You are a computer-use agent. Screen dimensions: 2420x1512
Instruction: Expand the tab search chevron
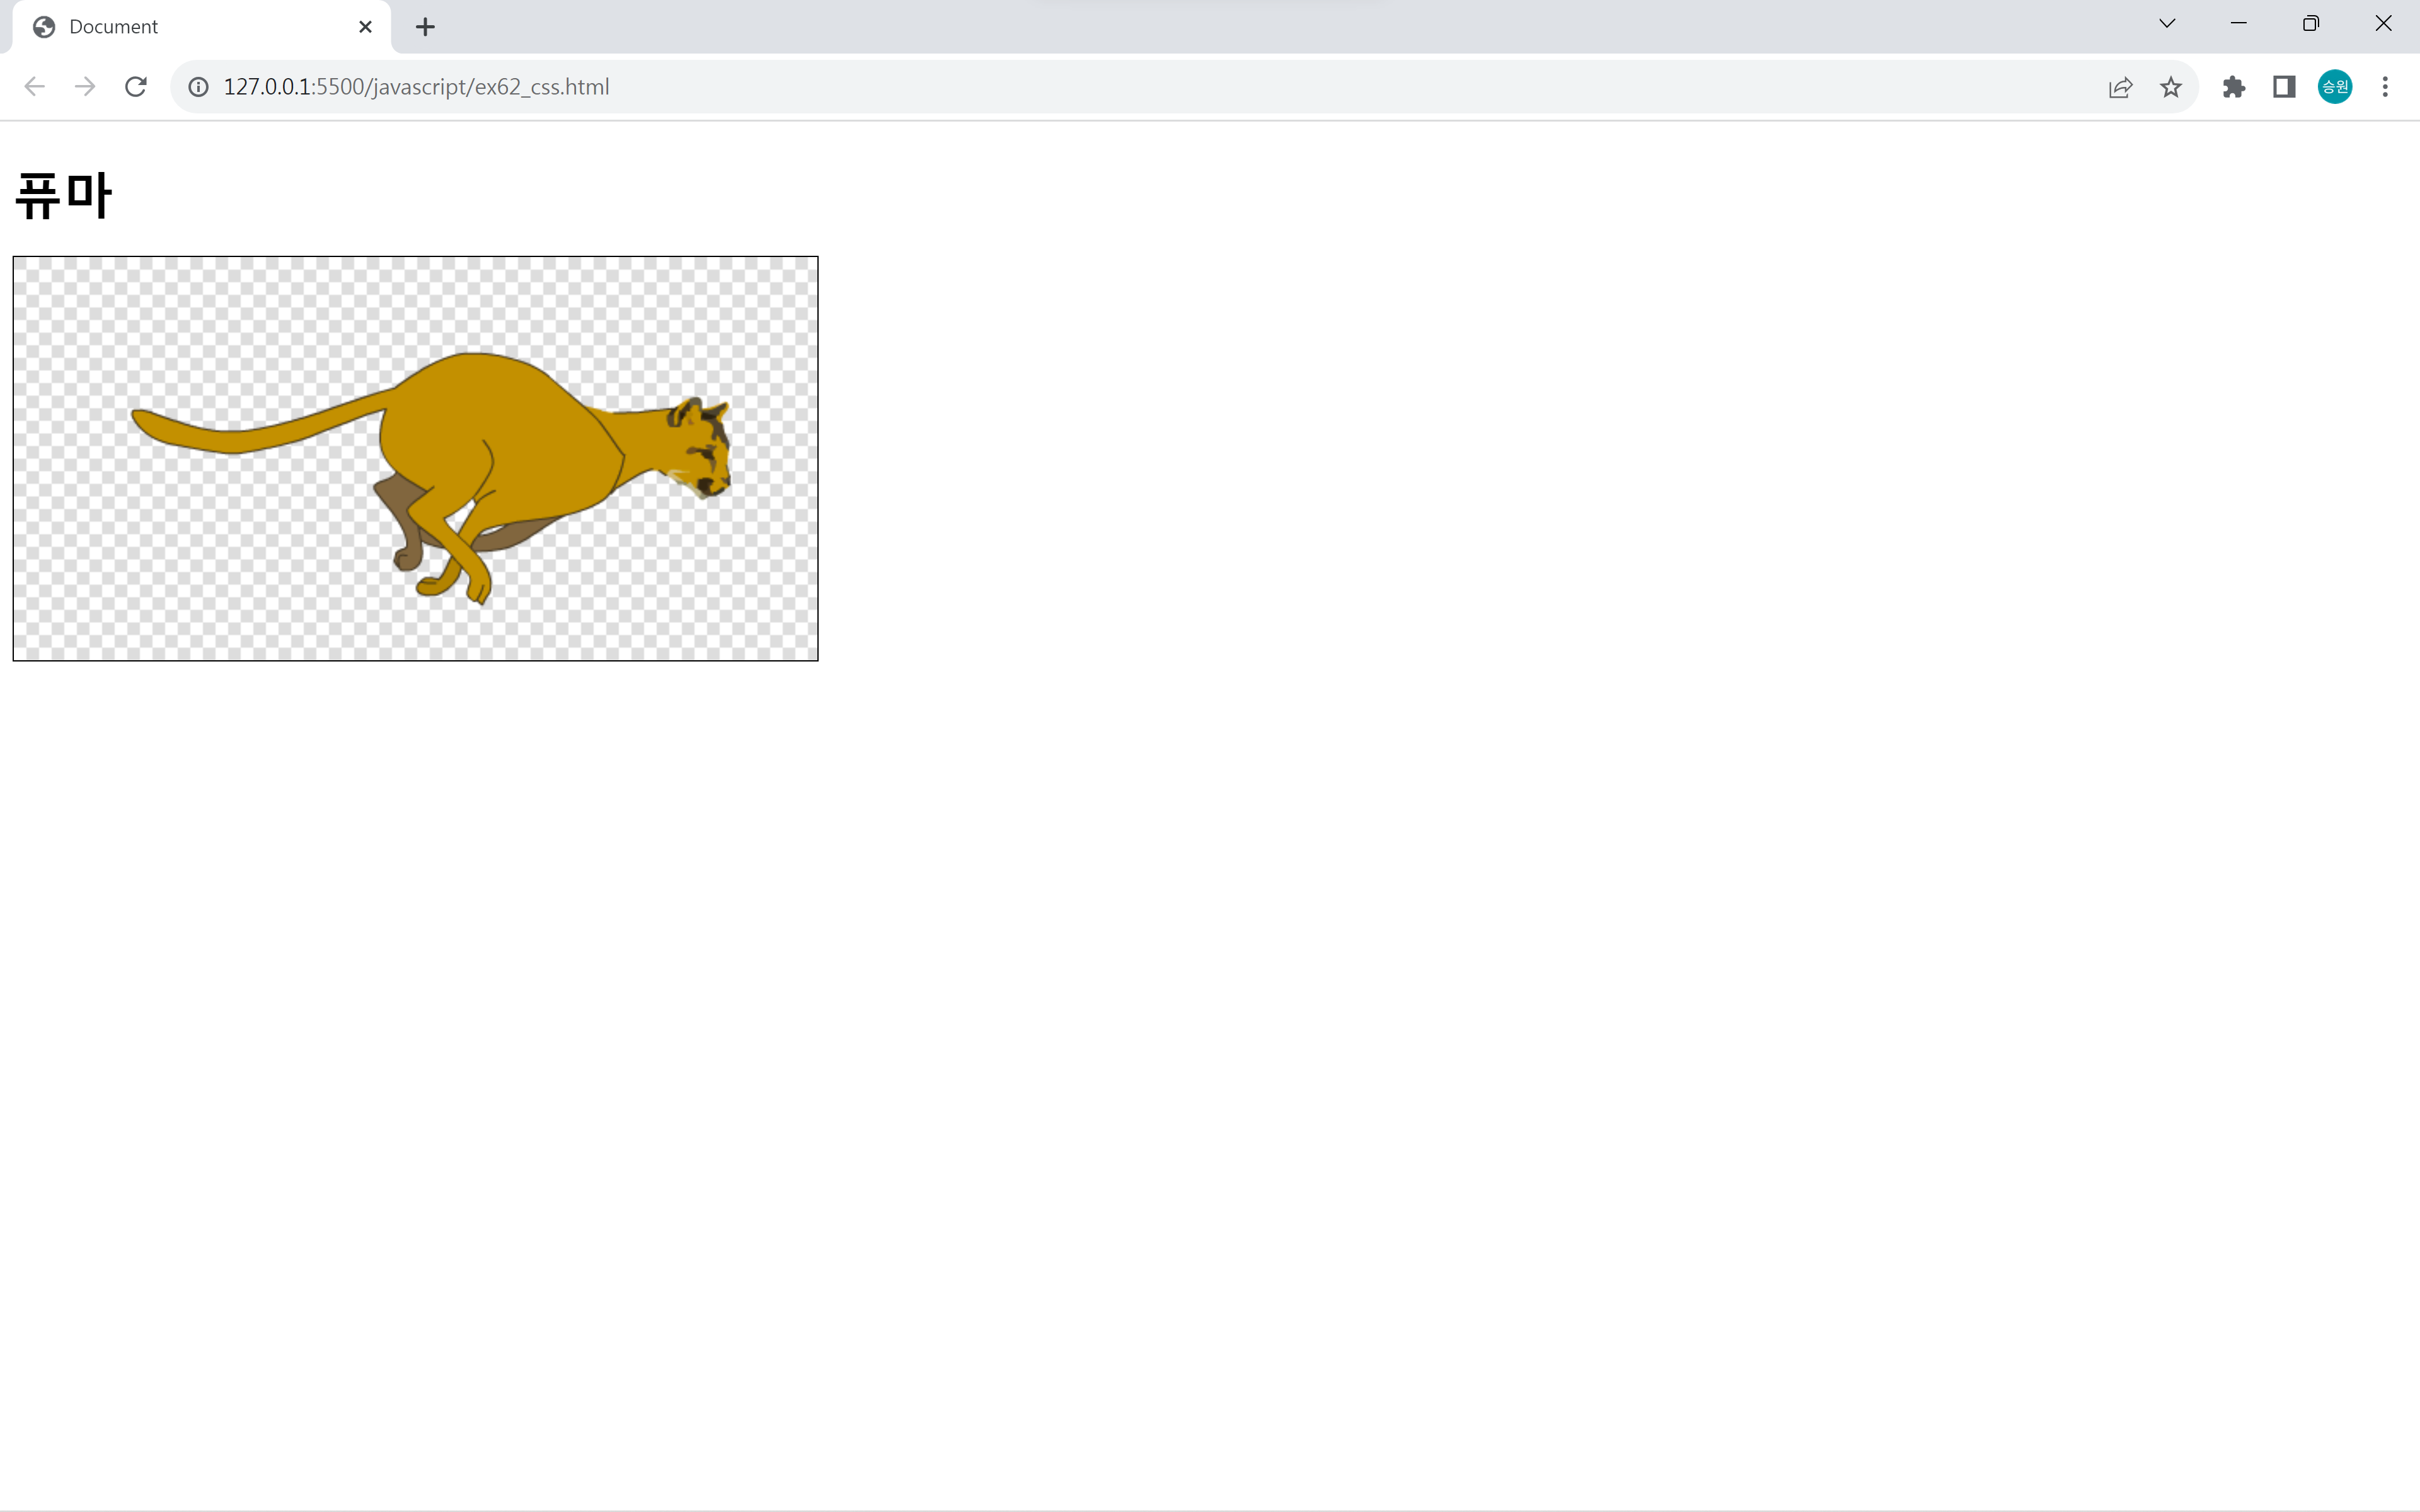[x=2167, y=24]
